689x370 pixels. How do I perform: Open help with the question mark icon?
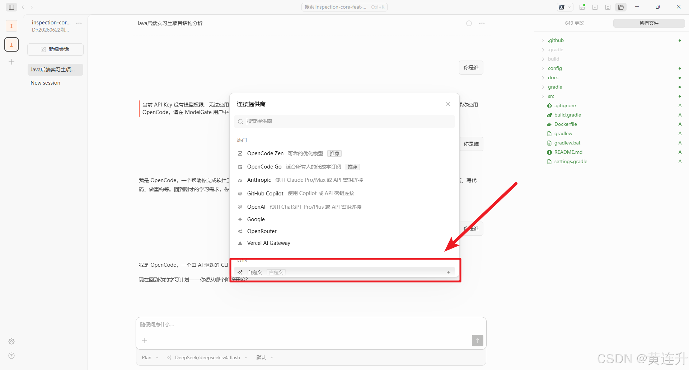(x=11, y=356)
